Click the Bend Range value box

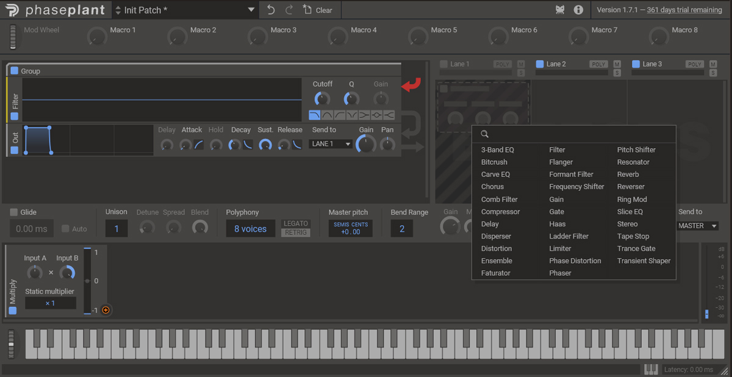click(x=402, y=229)
